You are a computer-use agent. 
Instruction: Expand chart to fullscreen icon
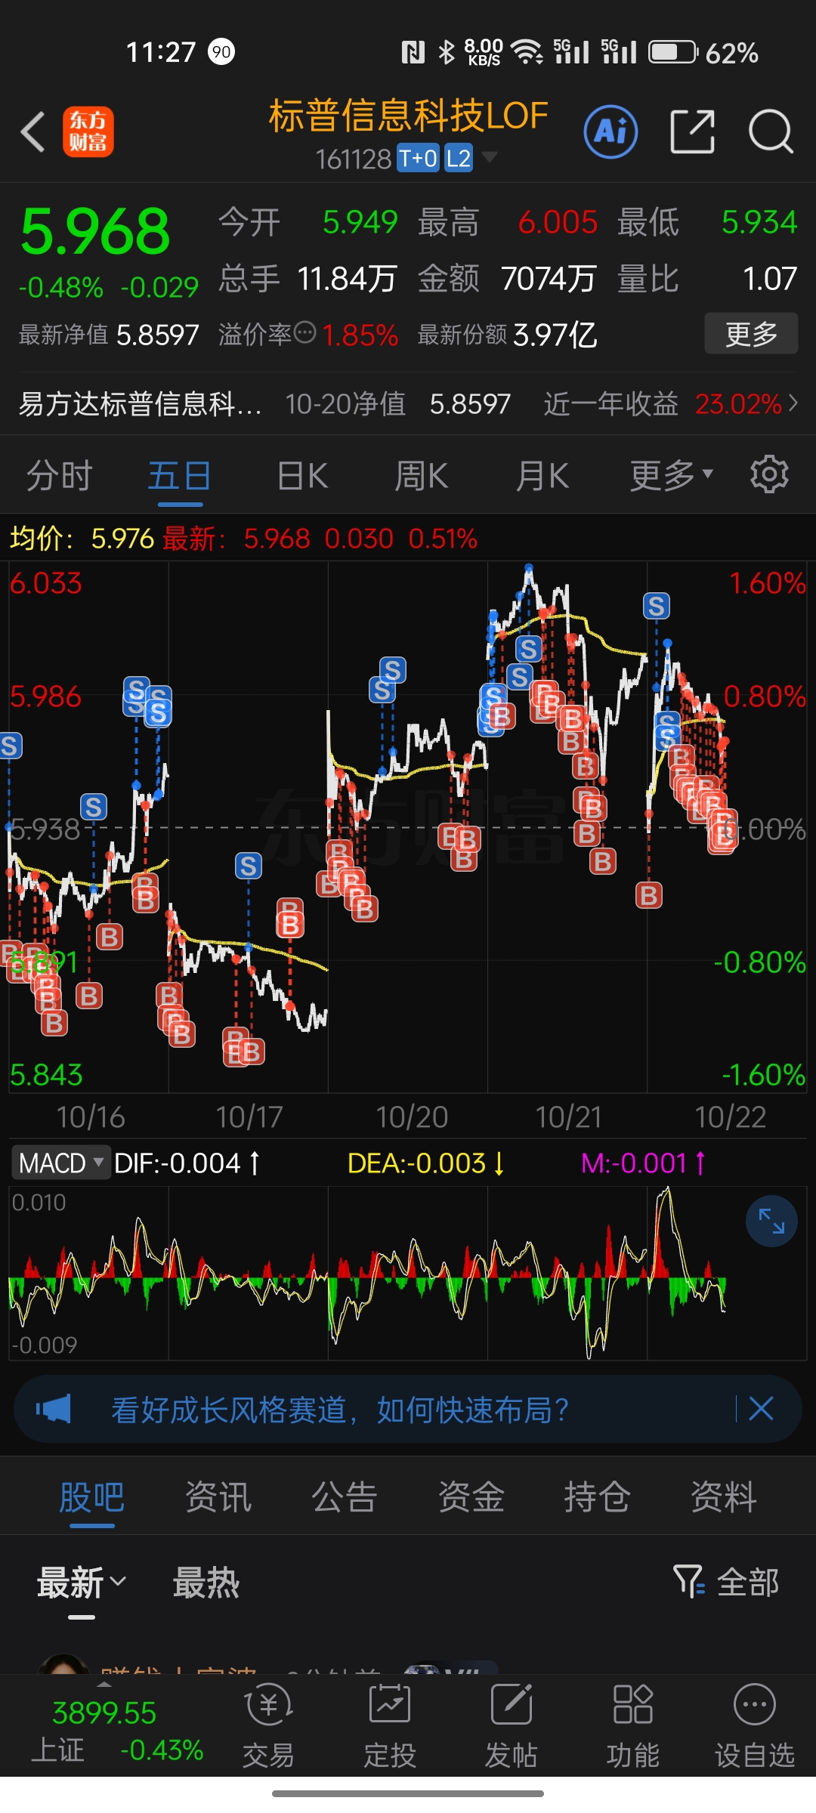[x=771, y=1221]
